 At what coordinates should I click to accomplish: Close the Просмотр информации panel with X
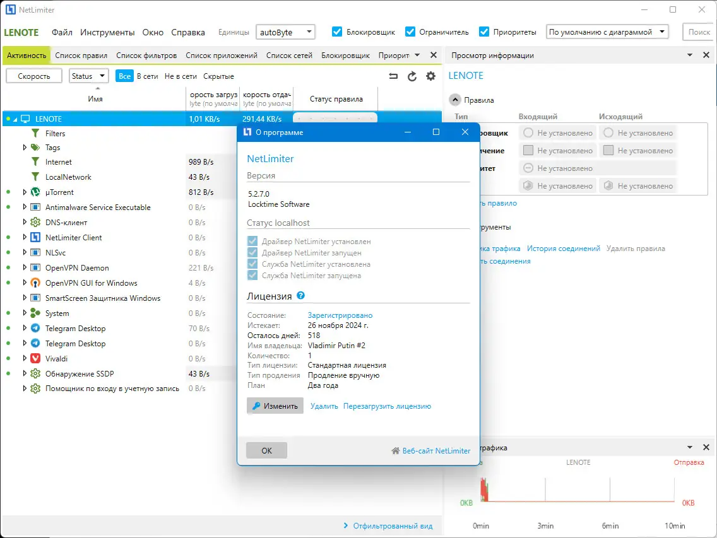(706, 55)
